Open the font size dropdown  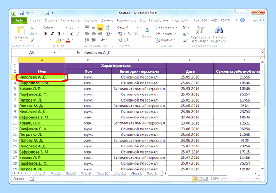point(79,28)
